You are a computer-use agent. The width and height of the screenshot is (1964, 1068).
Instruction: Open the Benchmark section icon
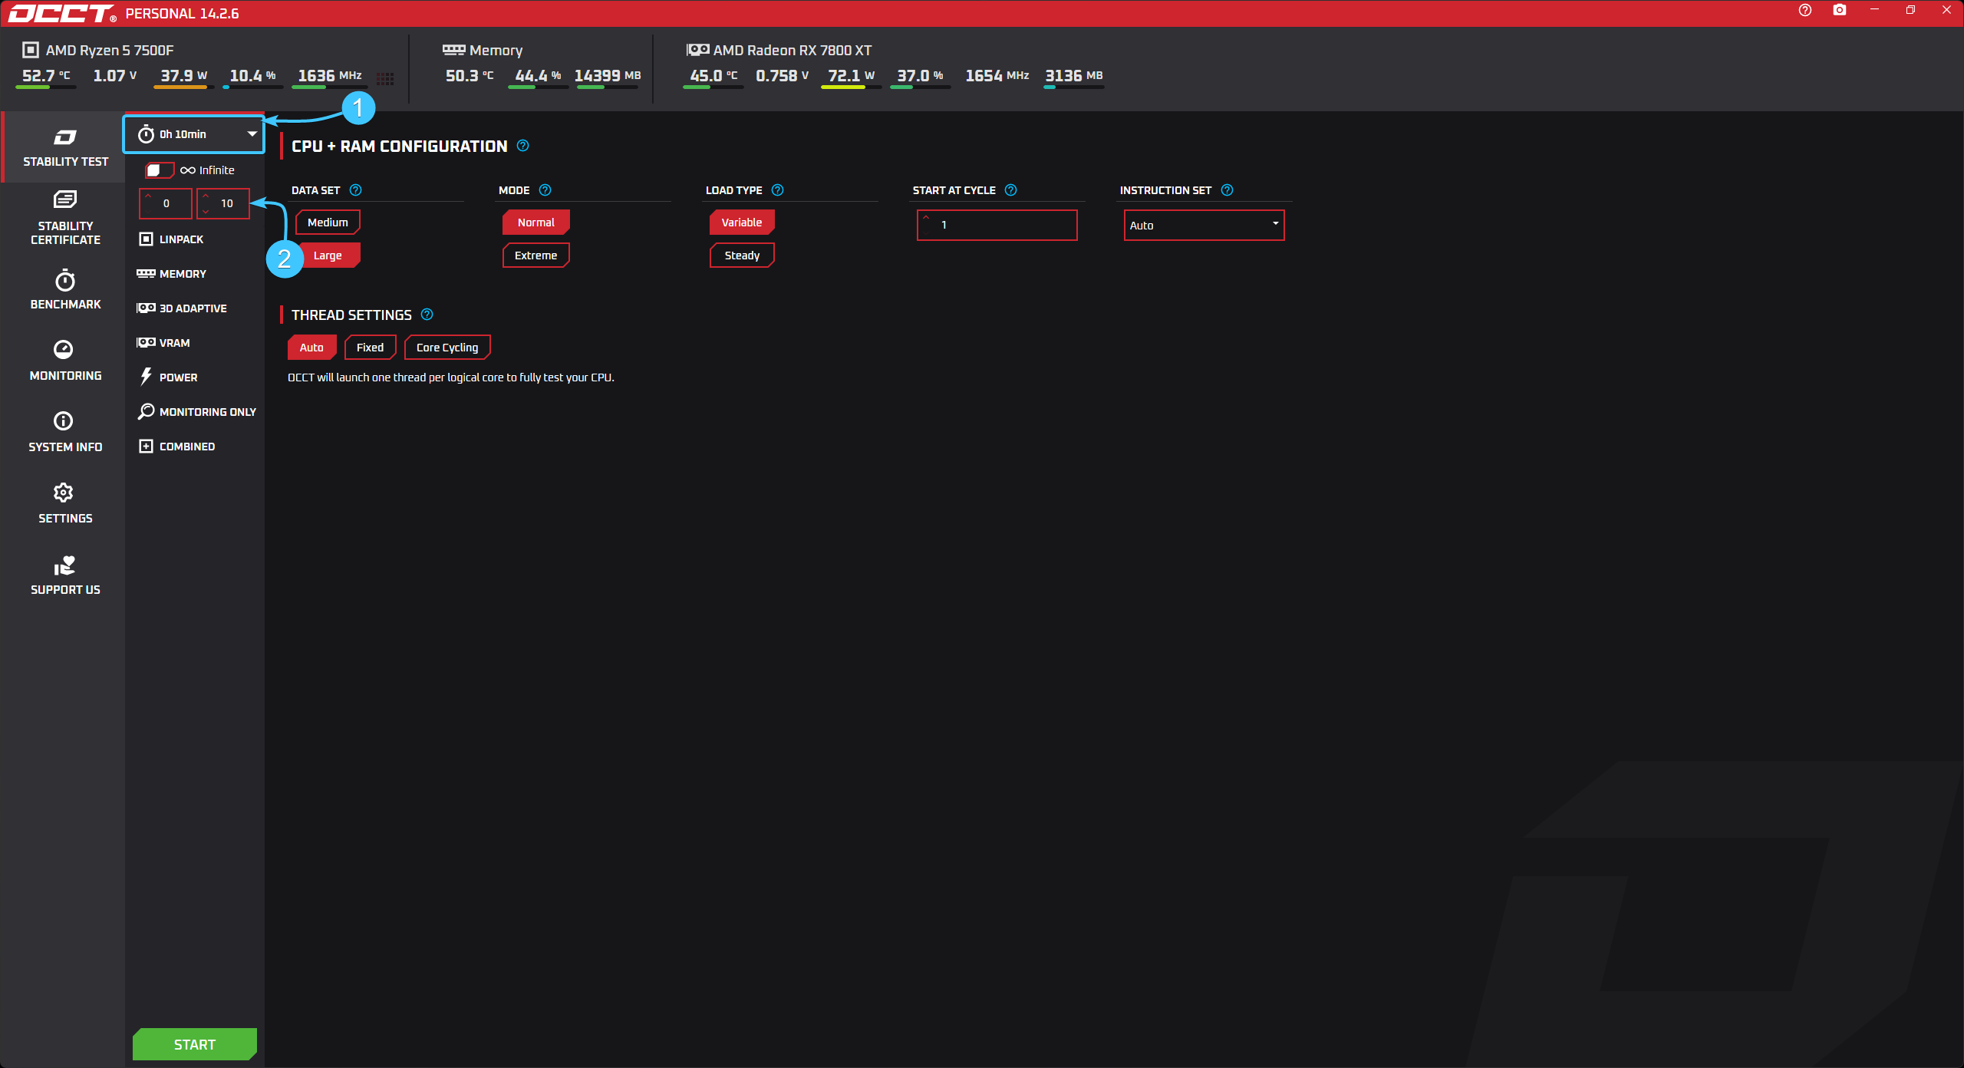(65, 281)
